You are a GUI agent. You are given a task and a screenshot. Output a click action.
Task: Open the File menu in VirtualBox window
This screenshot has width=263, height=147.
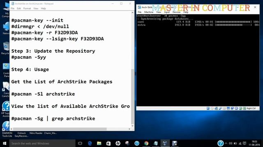coord(140,12)
